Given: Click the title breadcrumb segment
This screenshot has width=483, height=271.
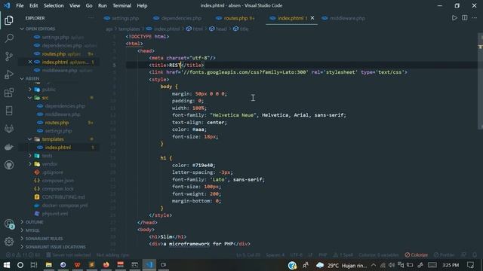Looking at the screenshot, I should pos(244,29).
